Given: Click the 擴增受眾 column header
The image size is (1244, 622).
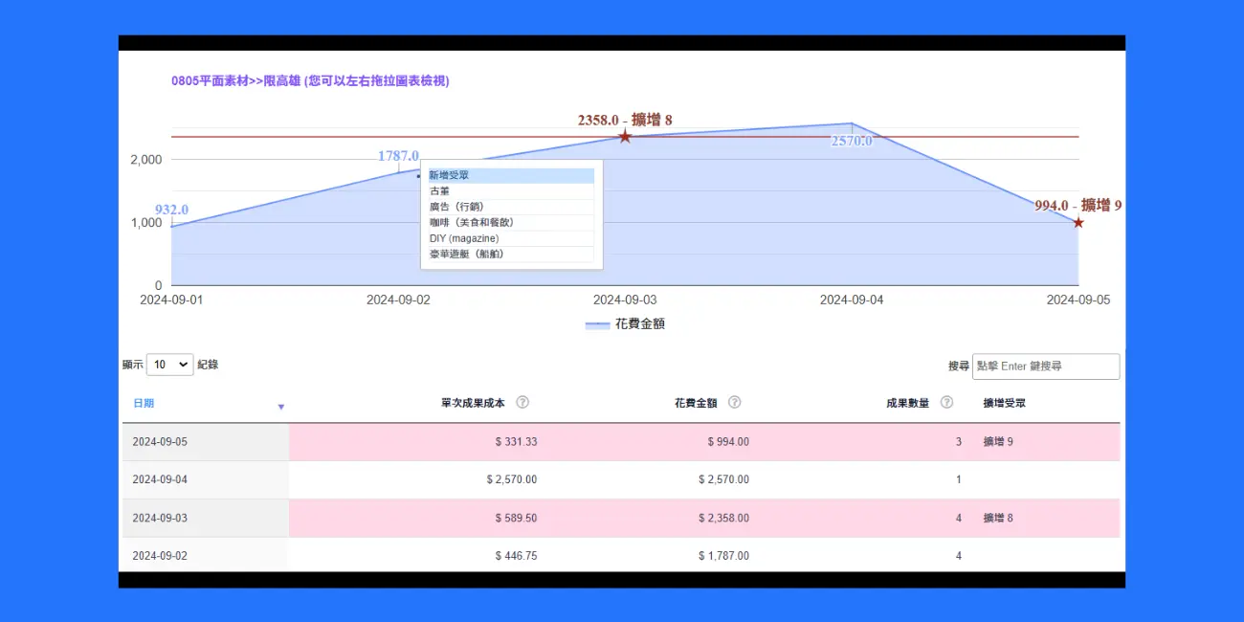Looking at the screenshot, I should click(1005, 403).
